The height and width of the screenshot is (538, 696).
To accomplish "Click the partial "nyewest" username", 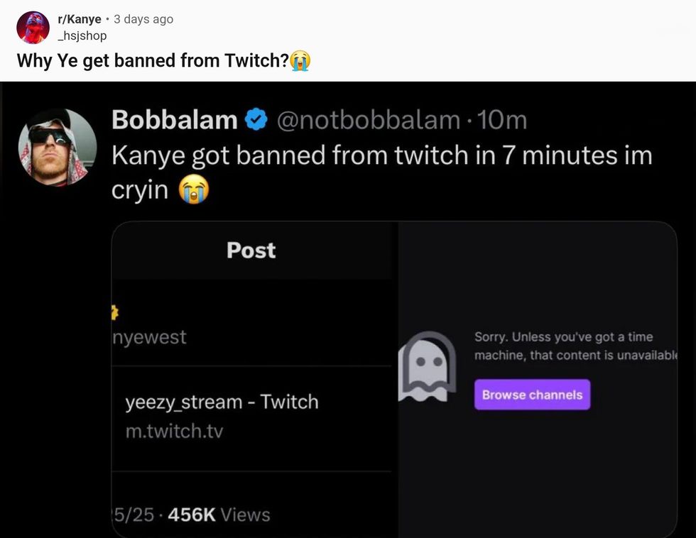I will pyautogui.click(x=150, y=337).
